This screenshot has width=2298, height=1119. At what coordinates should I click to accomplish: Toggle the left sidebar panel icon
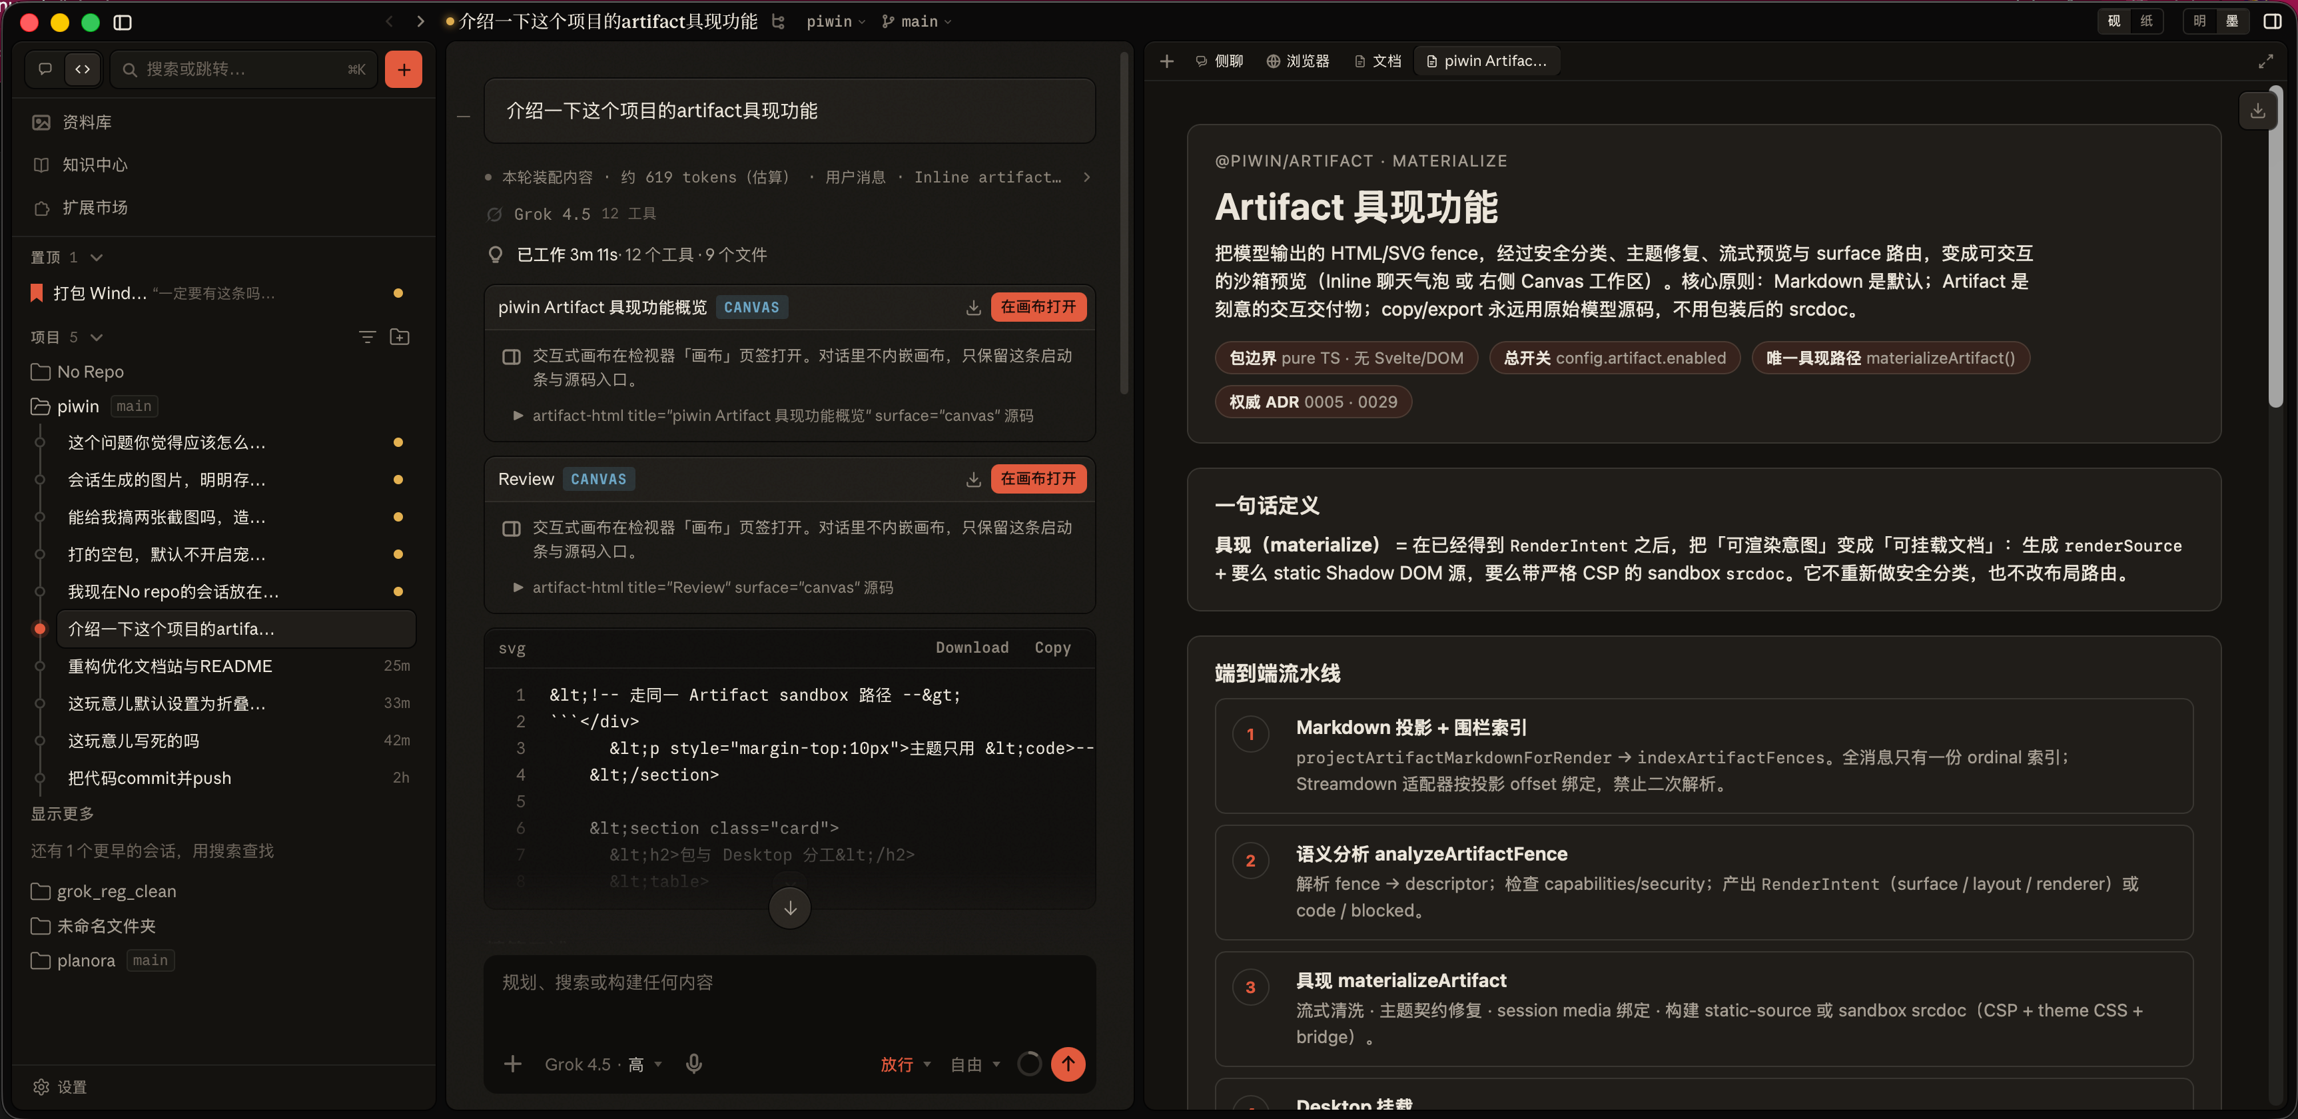122,22
